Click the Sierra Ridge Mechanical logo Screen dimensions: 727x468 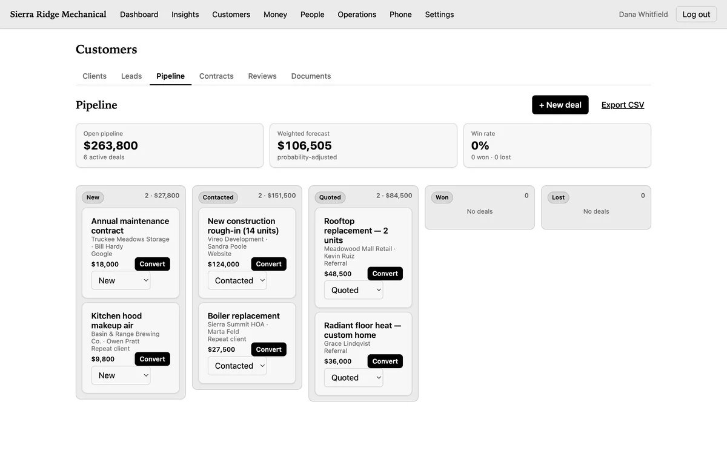58,15
